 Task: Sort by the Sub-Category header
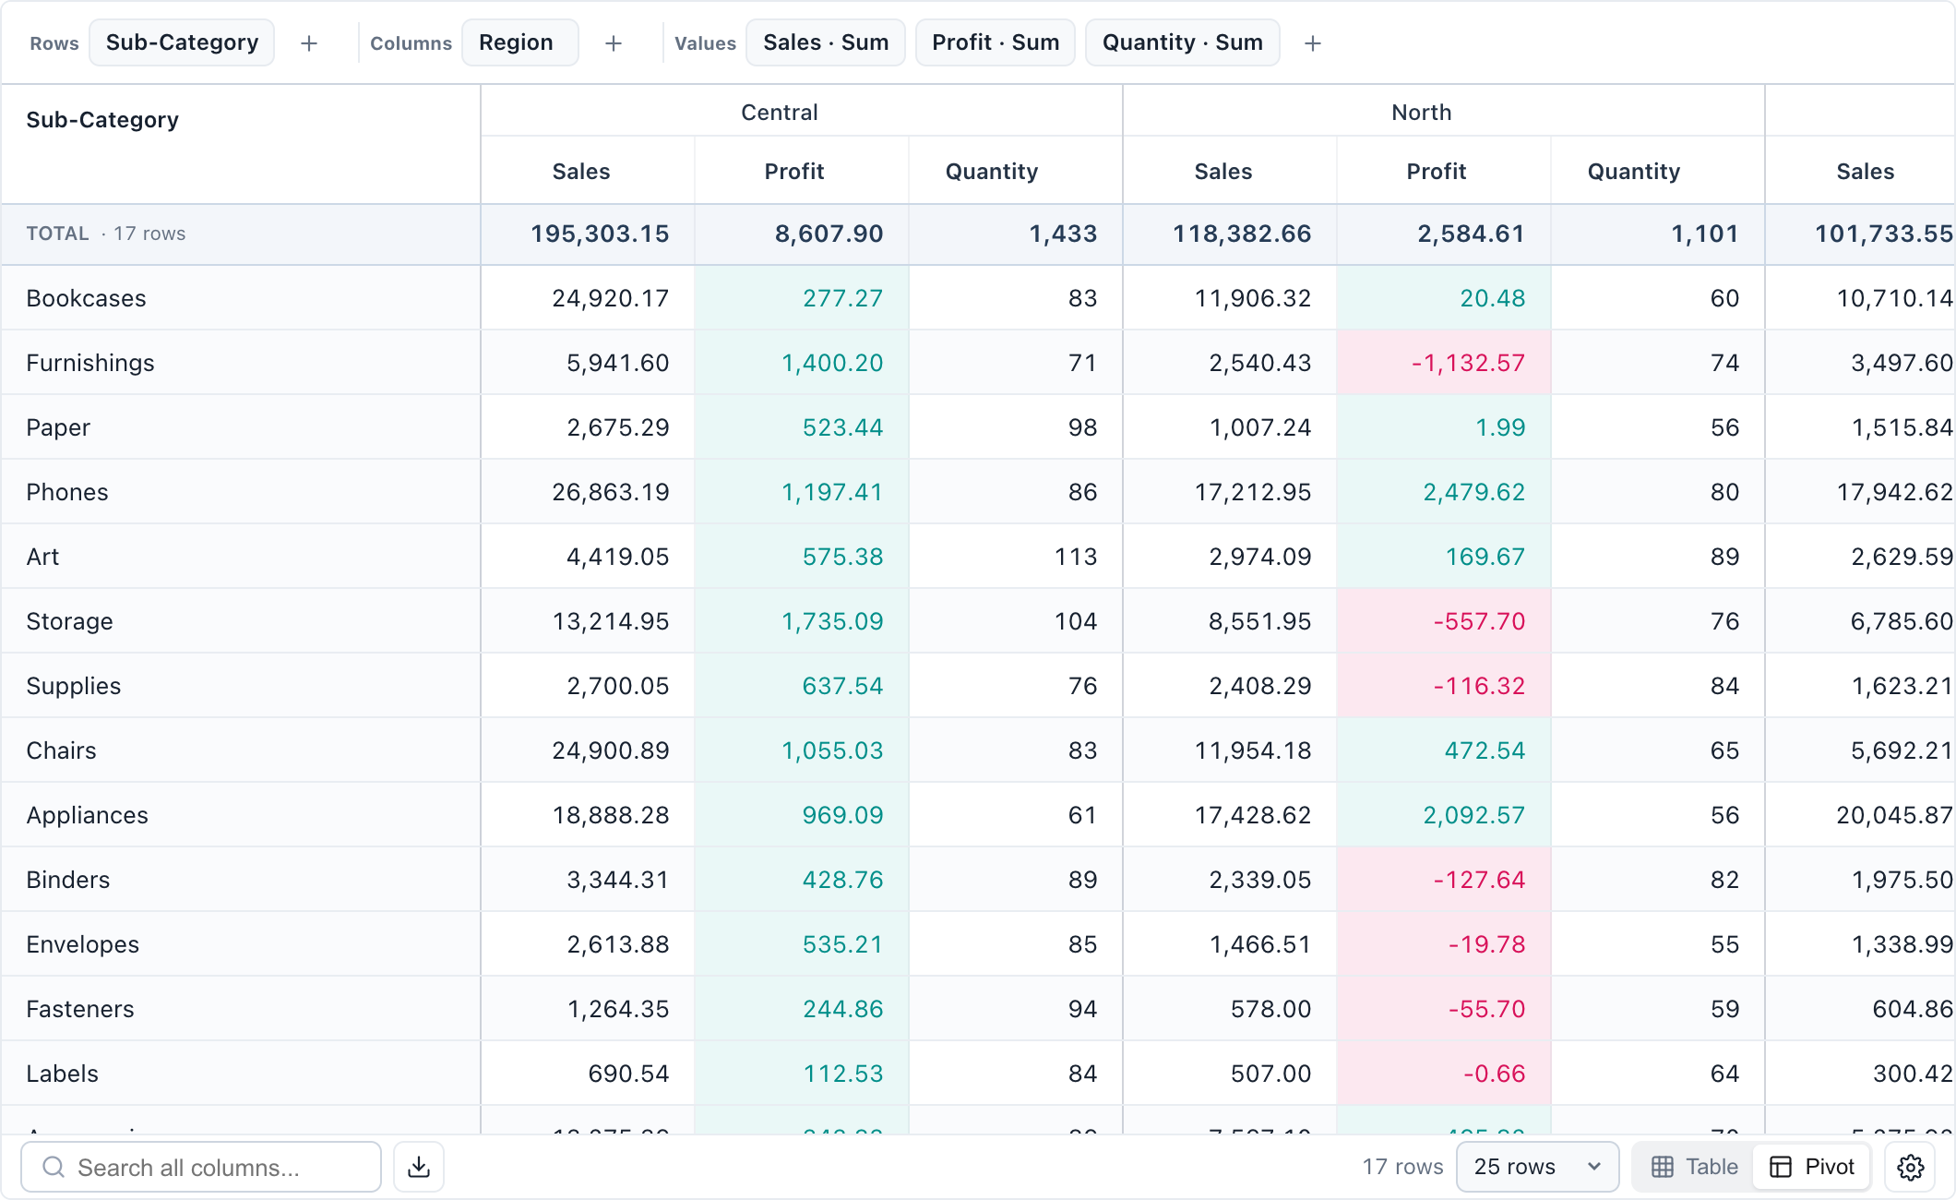[102, 120]
